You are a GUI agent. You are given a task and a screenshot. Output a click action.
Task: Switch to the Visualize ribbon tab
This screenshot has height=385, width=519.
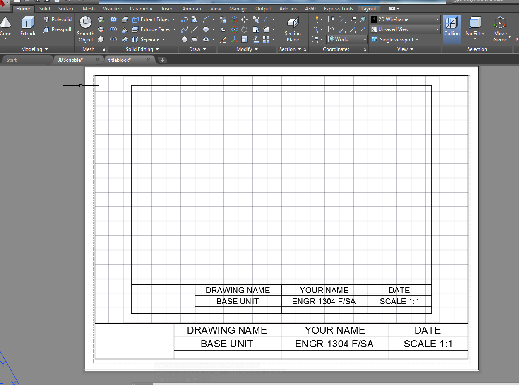(x=112, y=8)
